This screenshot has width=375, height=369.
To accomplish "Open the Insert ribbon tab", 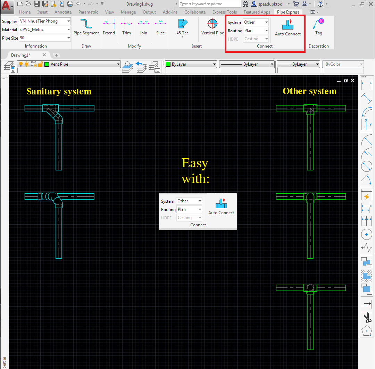I will (x=42, y=12).
